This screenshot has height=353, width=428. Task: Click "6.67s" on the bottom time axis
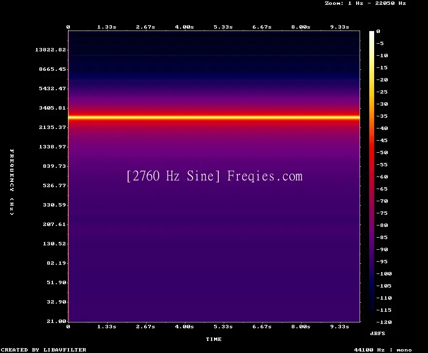click(262, 326)
